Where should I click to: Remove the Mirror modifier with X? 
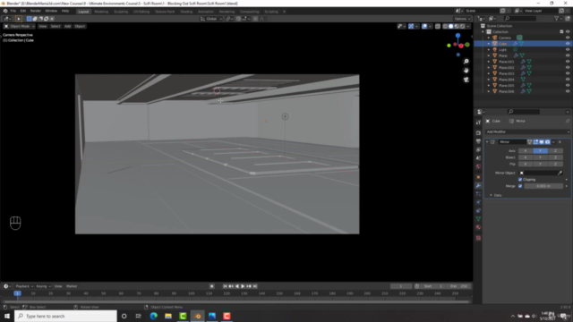click(560, 141)
